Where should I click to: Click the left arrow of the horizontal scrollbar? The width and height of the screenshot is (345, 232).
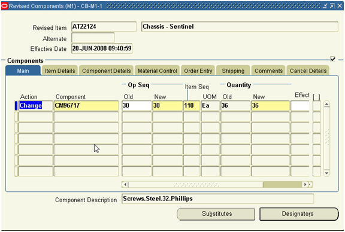click(125, 184)
